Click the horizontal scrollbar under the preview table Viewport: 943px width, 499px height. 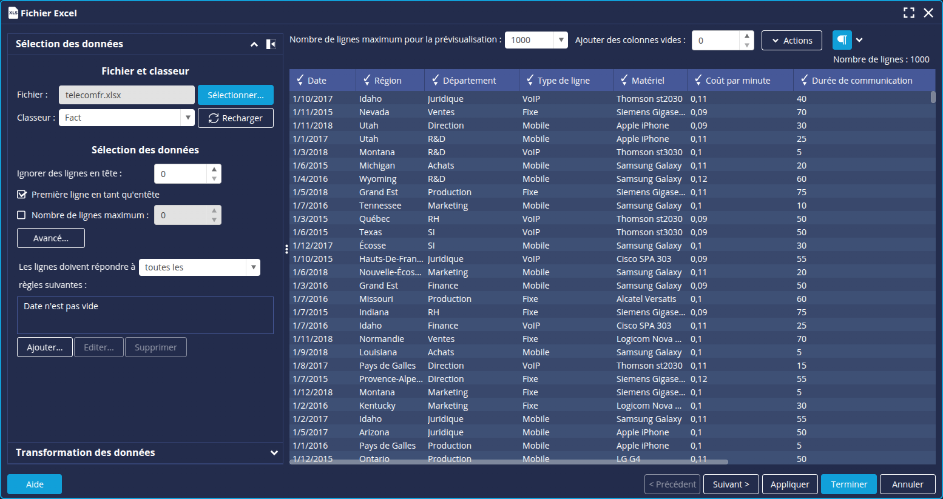tap(509, 462)
